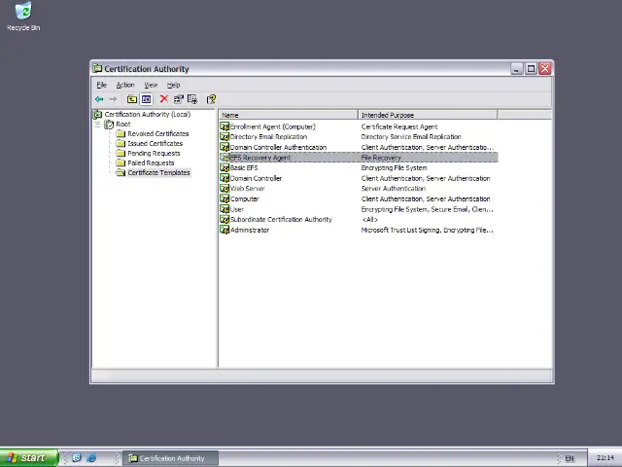This screenshot has height=467, width=622.
Task: Click the Directory Email Replication template icon
Action: (x=225, y=137)
